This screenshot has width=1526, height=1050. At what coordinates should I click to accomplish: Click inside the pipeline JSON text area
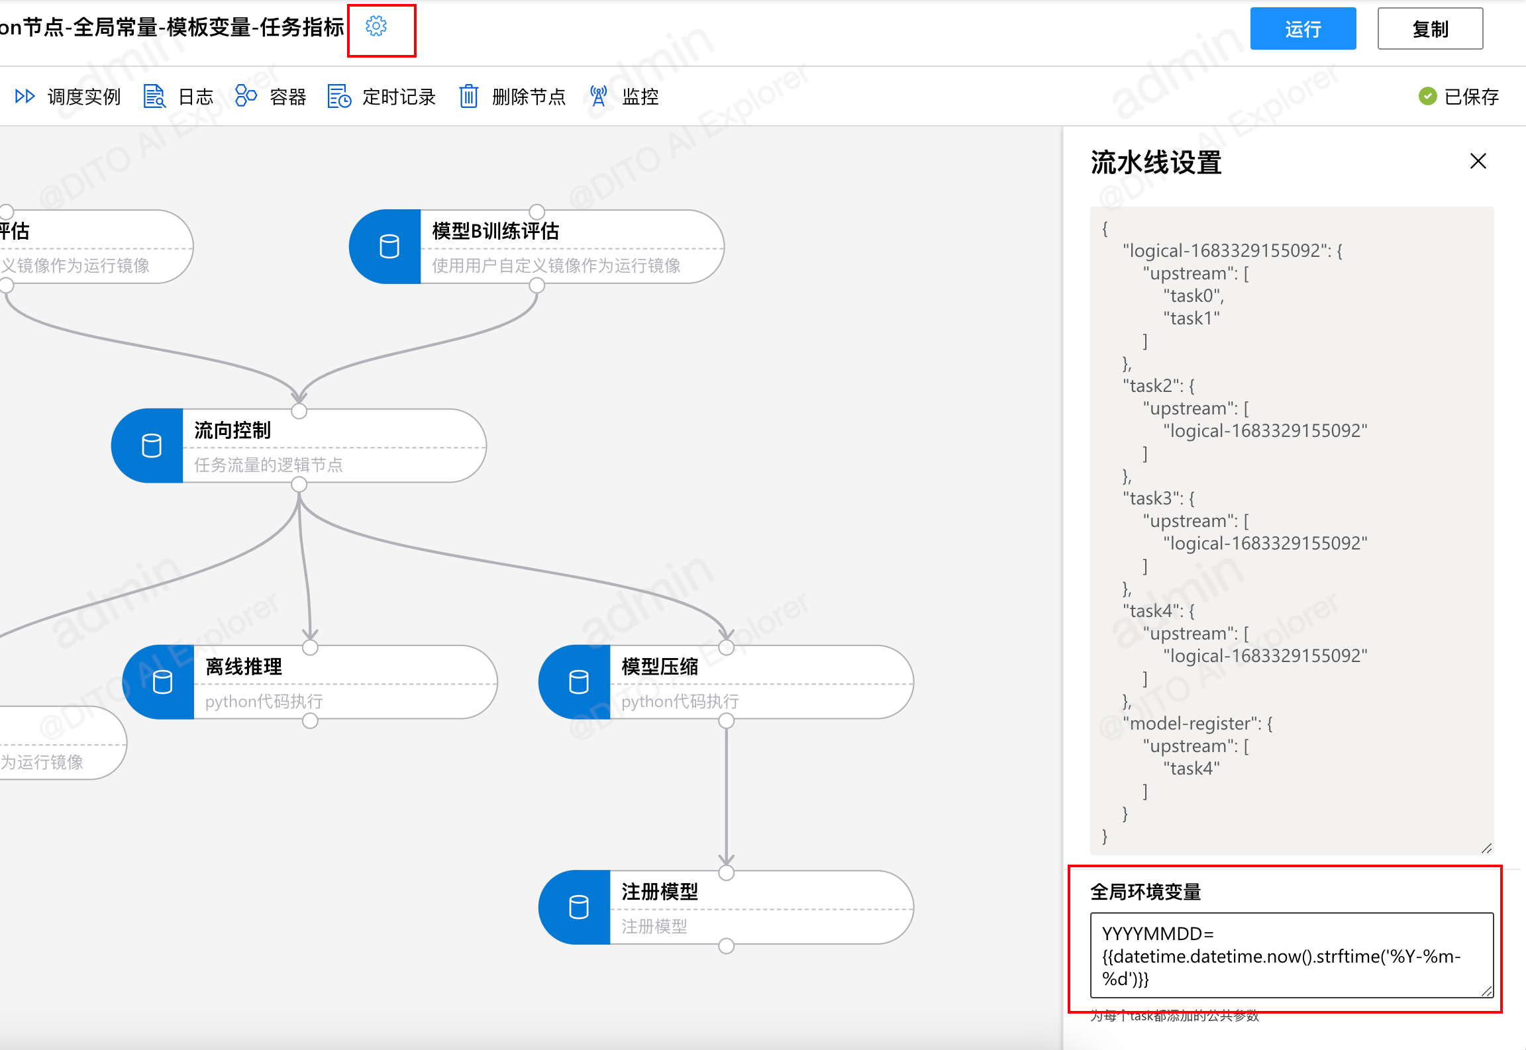(x=1292, y=530)
